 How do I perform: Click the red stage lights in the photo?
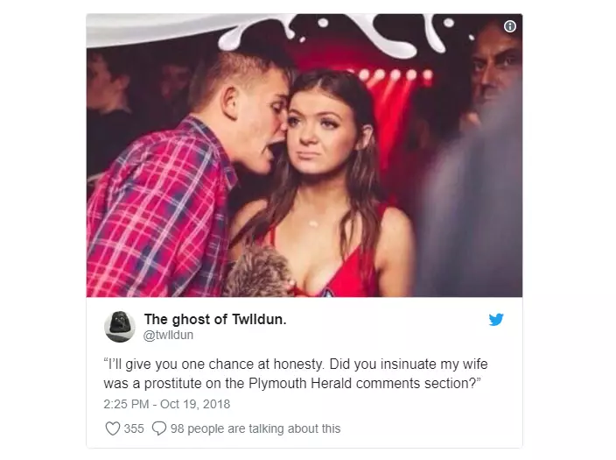(x=393, y=74)
